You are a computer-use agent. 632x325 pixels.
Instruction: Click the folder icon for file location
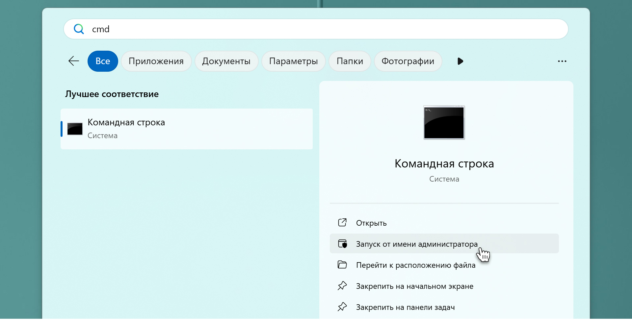pos(342,265)
